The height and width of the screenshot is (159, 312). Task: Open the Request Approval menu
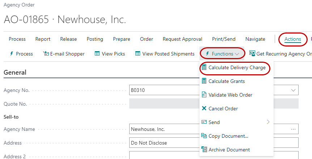pyautogui.click(x=182, y=39)
